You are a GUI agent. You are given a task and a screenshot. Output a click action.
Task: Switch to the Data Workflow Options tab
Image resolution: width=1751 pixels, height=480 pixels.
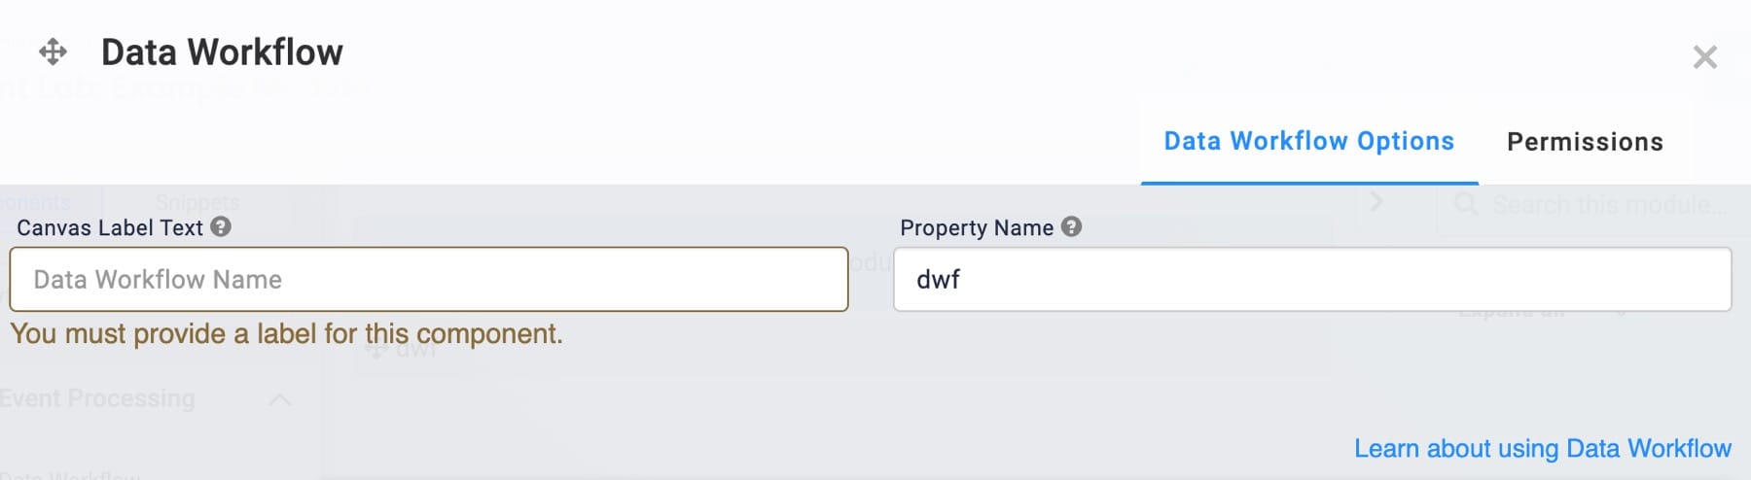(x=1309, y=142)
